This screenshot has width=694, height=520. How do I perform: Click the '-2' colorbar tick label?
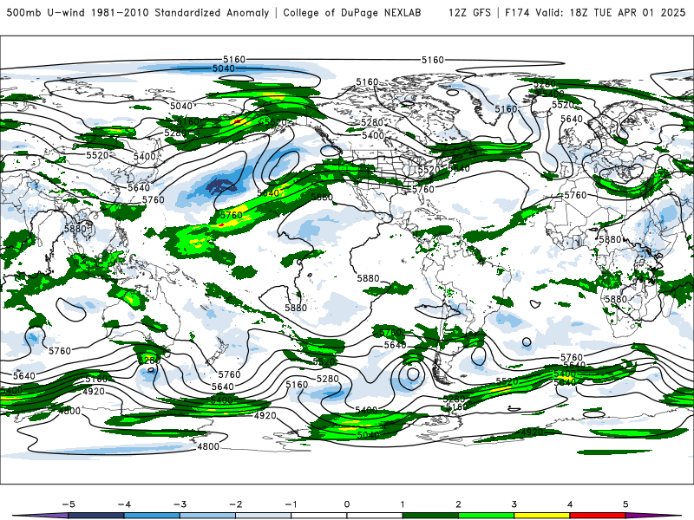pos(235,504)
